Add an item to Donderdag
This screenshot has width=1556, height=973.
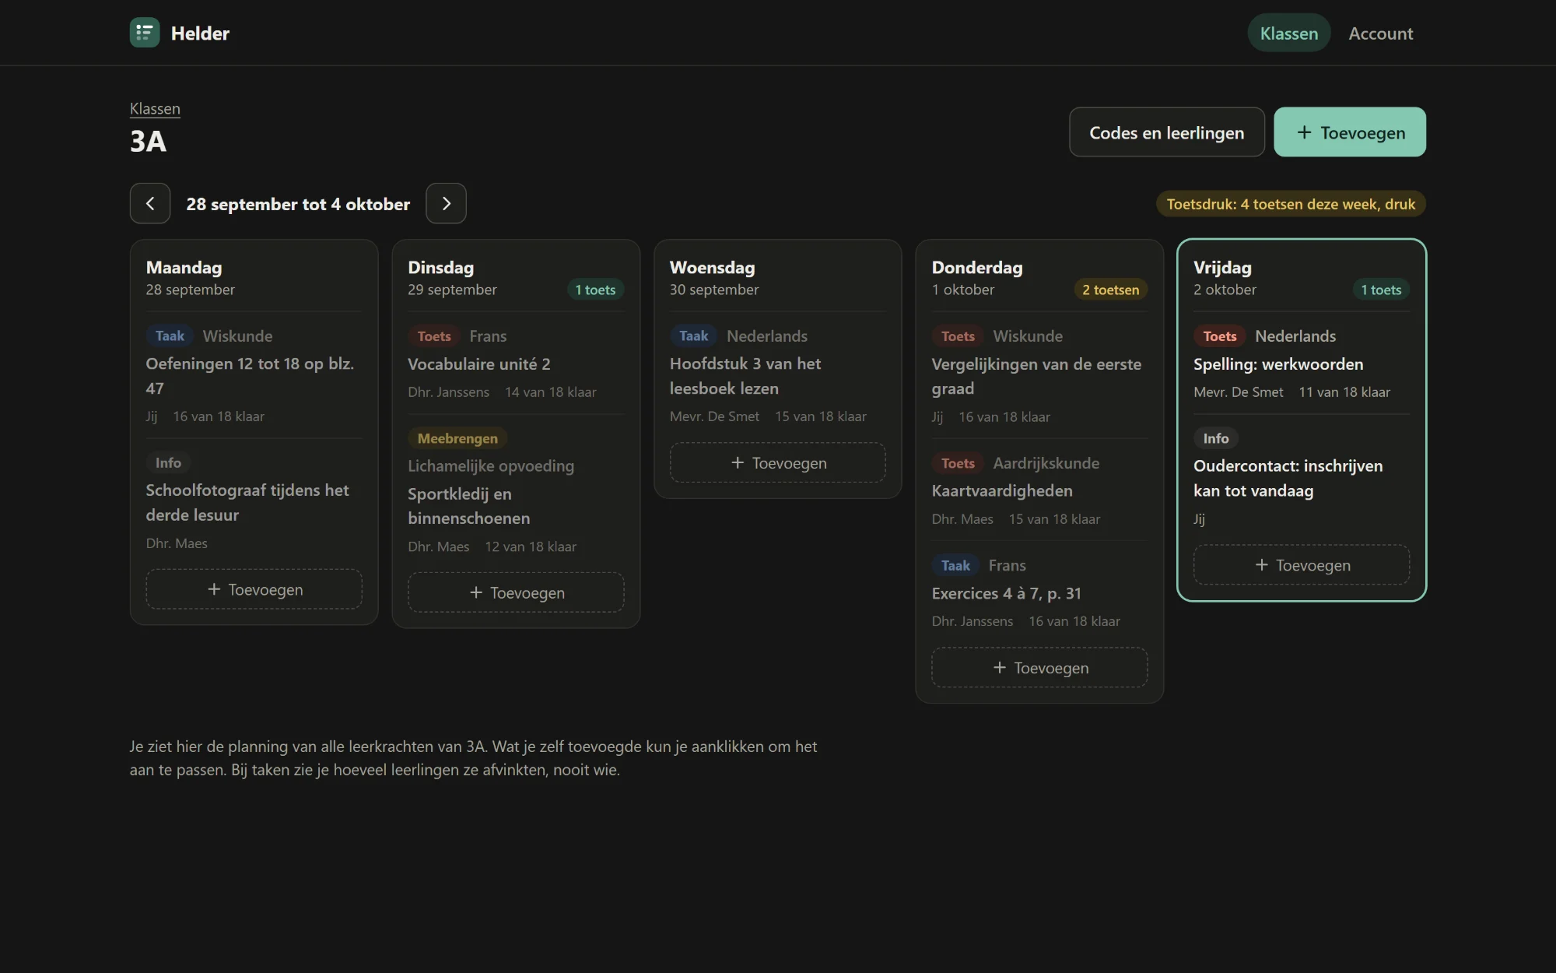tap(1039, 667)
